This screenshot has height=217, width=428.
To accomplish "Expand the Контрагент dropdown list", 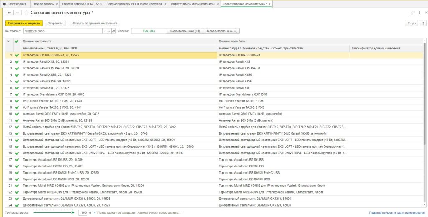I will pyautogui.click(x=104, y=31).
